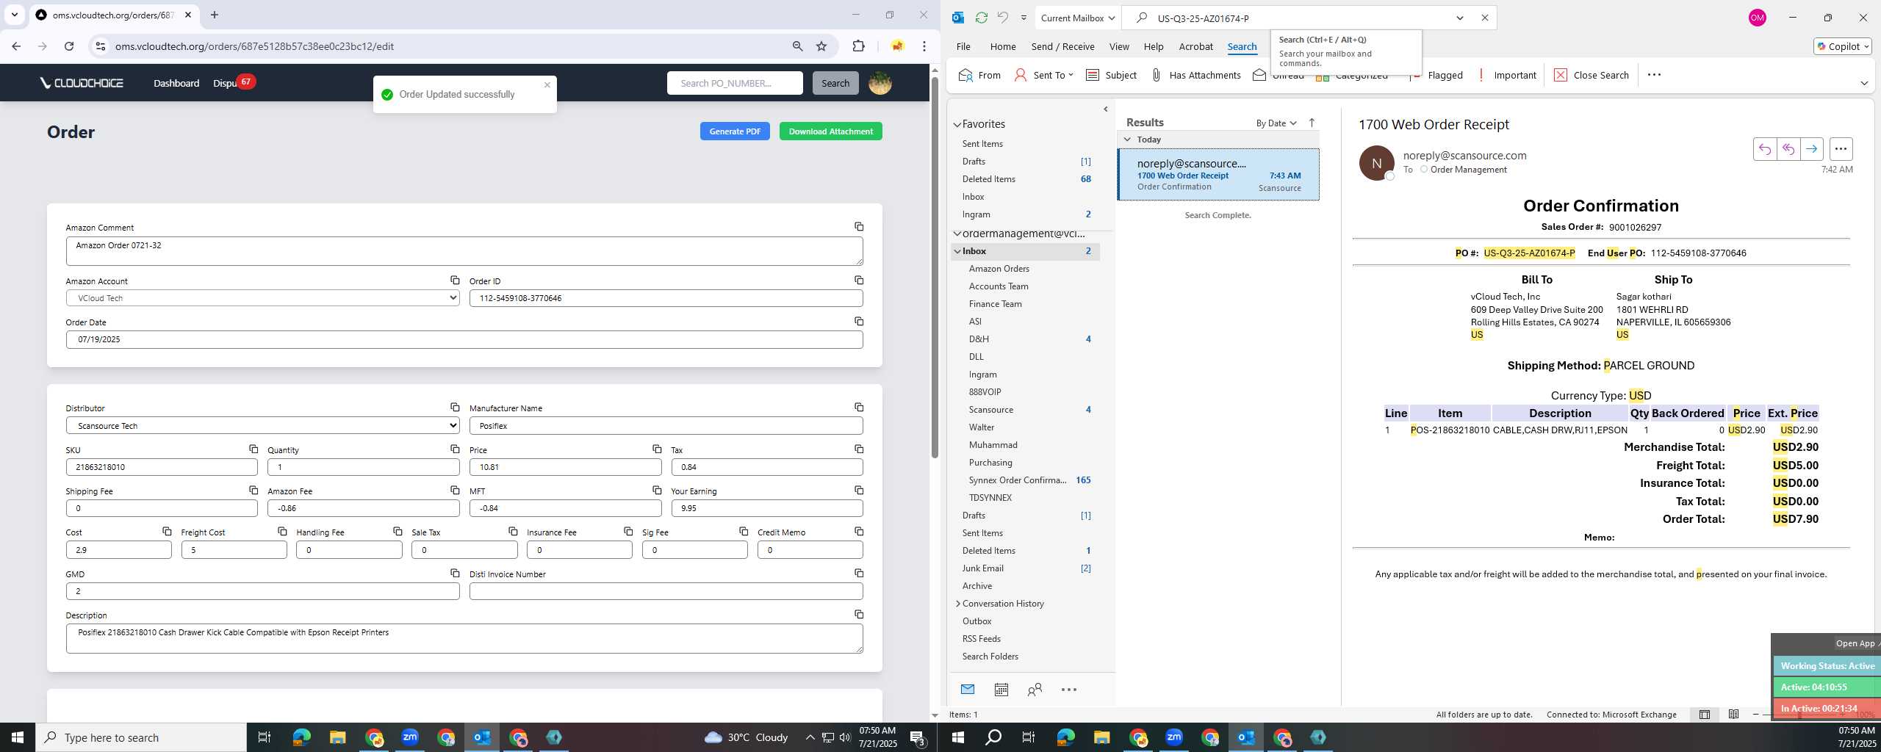
Task: Collapse the Today results group
Action: pos(1128,140)
